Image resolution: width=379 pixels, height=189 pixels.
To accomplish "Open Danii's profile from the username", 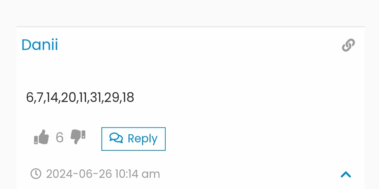I will [x=40, y=45].
